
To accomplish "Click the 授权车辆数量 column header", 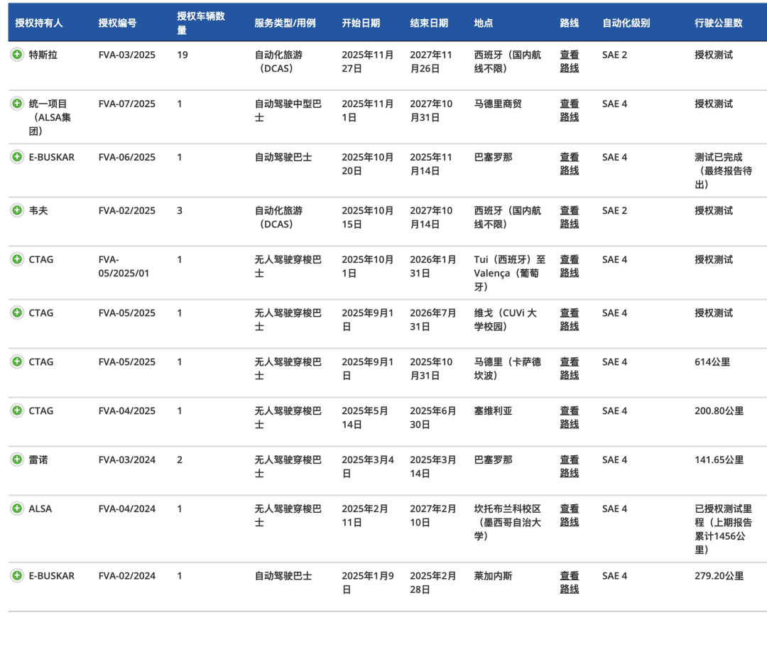I will point(201,23).
